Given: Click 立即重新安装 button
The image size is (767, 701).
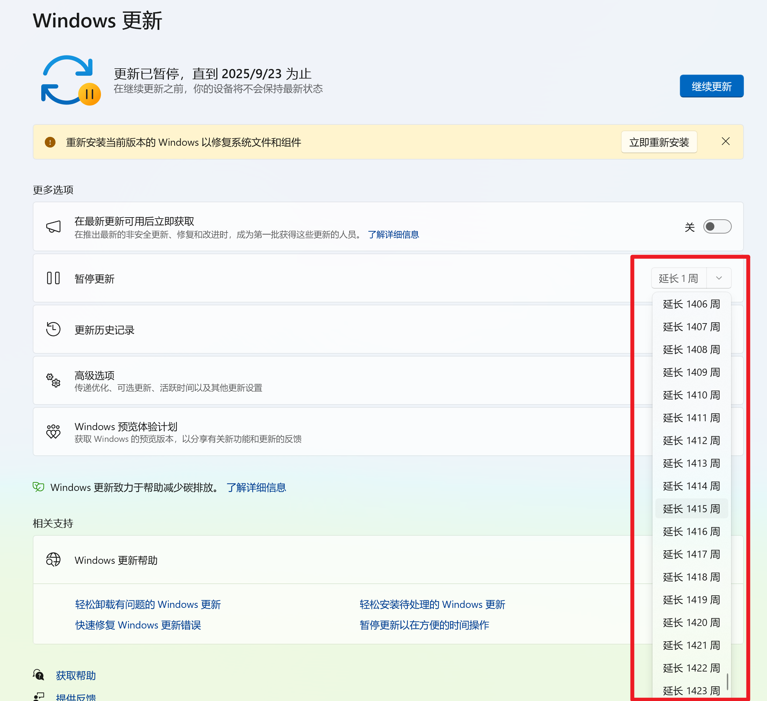Looking at the screenshot, I should [659, 142].
